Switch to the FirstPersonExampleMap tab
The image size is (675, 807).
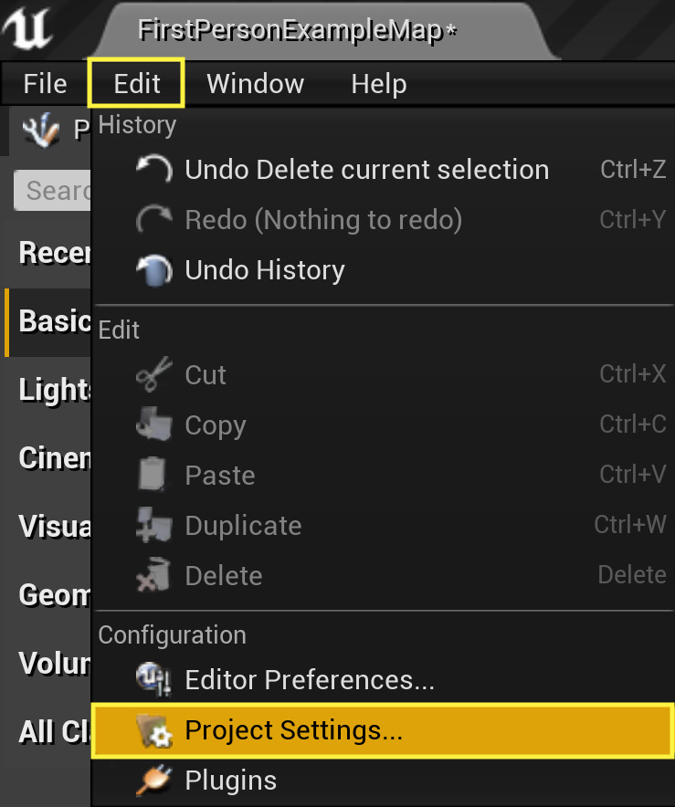(297, 30)
